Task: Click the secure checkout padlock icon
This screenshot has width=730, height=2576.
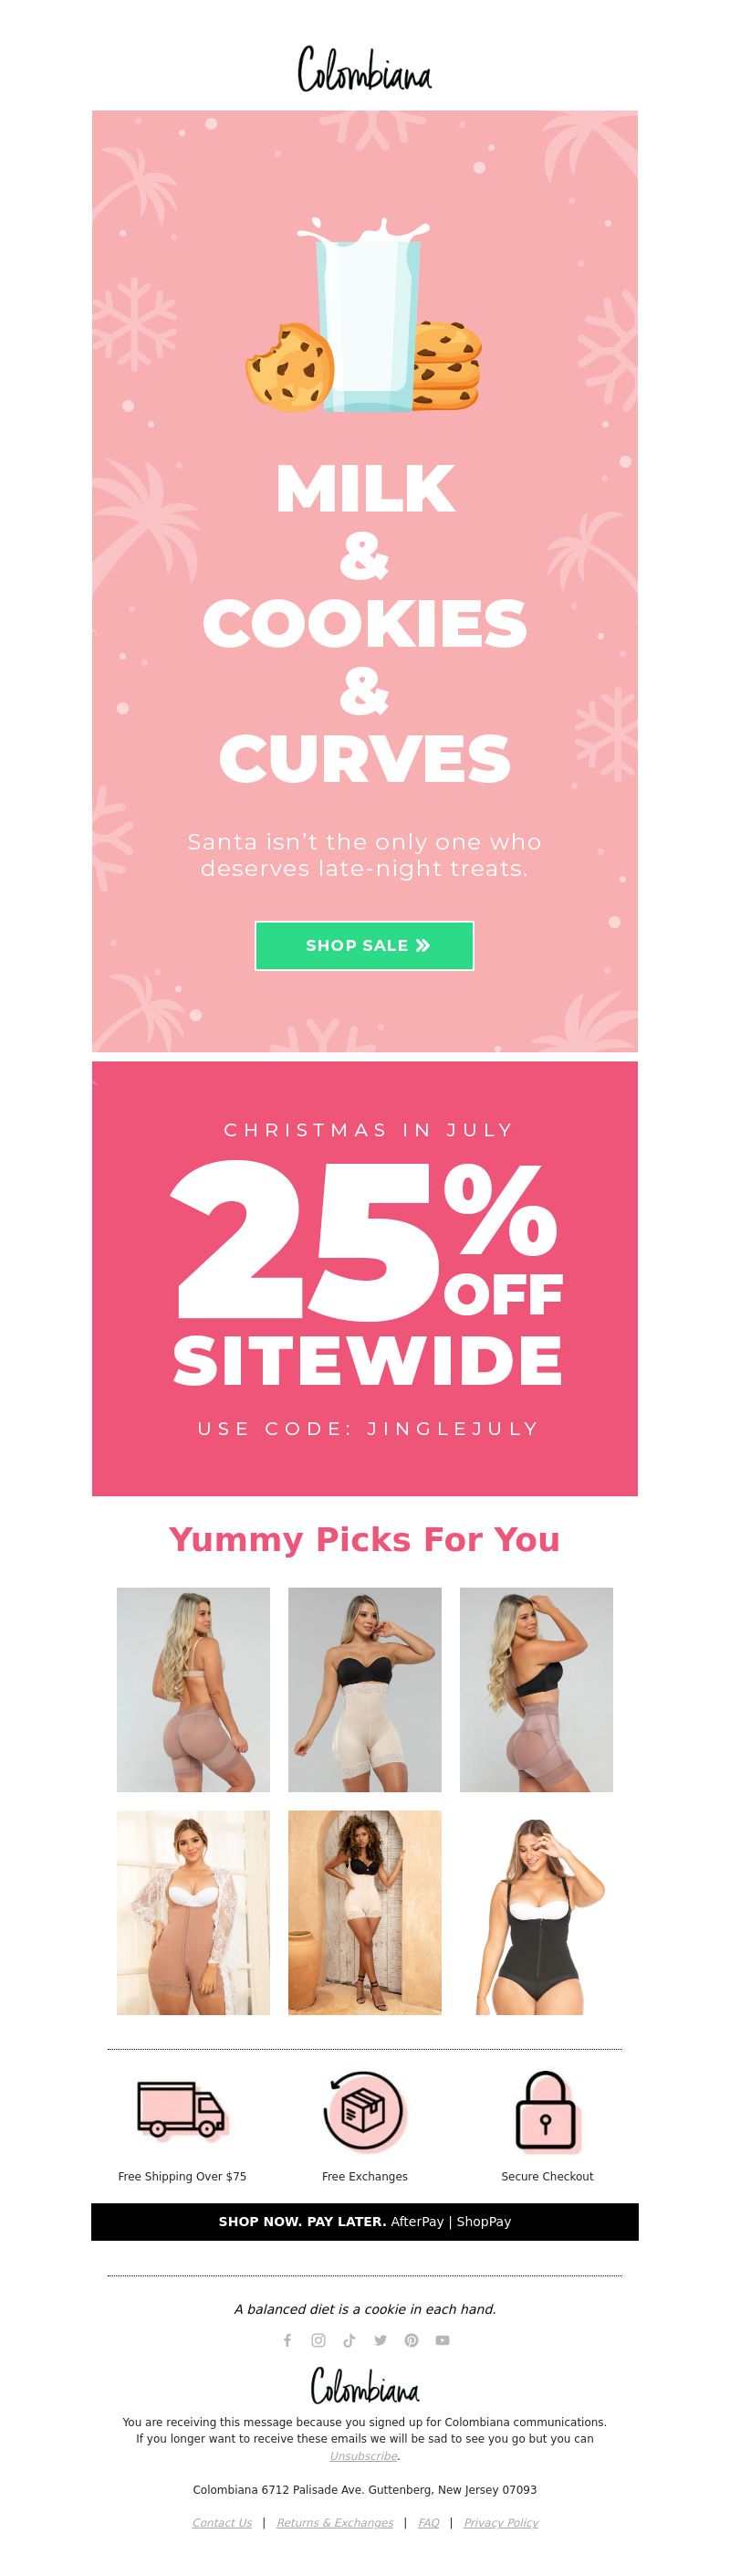Action: (547, 2111)
